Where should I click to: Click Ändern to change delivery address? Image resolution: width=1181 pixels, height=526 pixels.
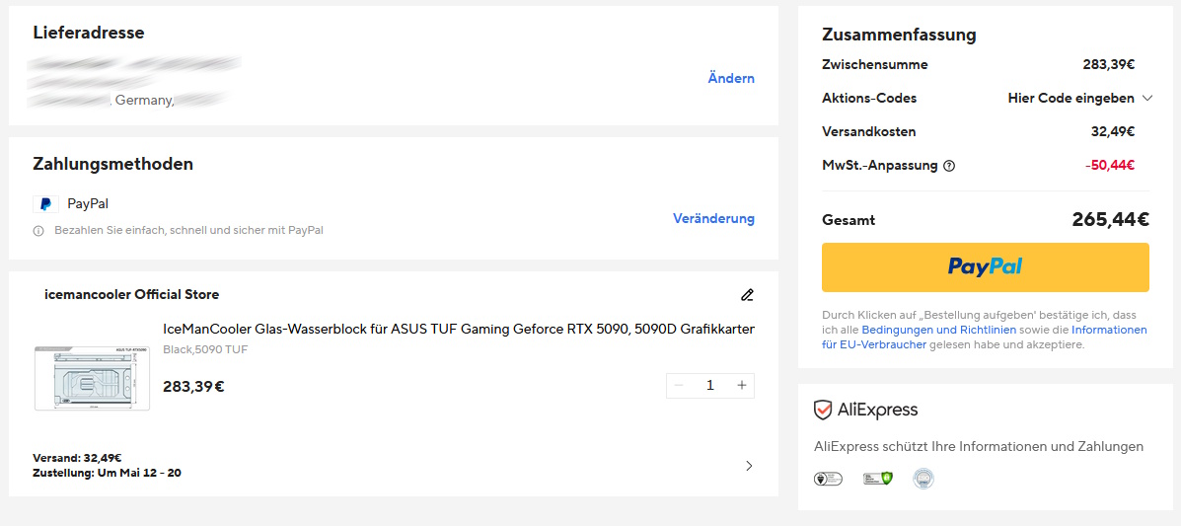pos(731,78)
